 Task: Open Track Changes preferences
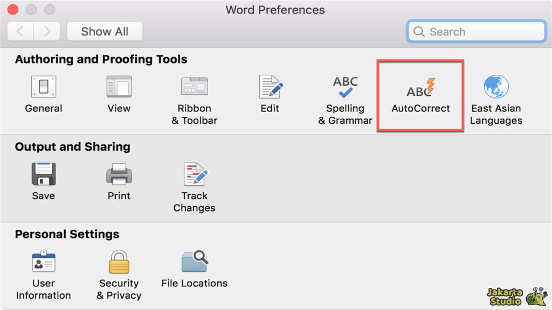click(194, 174)
